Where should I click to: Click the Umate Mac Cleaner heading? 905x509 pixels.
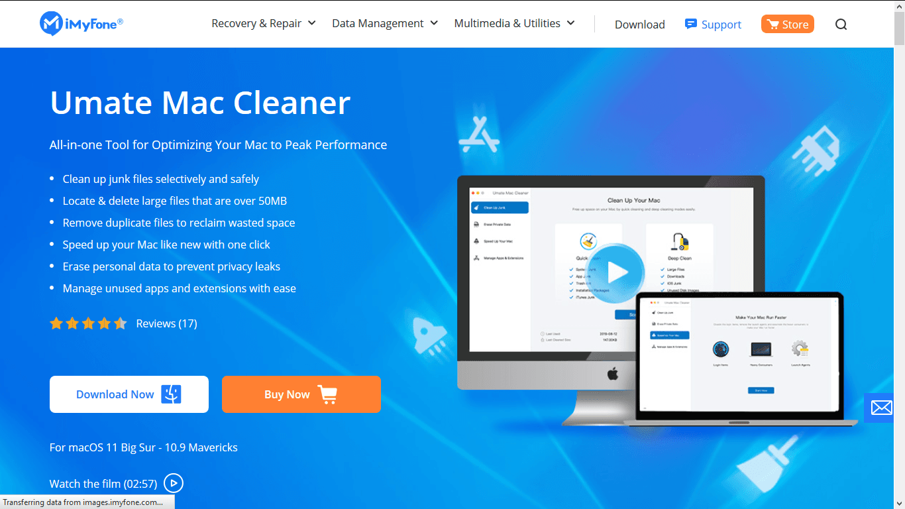pos(200,103)
